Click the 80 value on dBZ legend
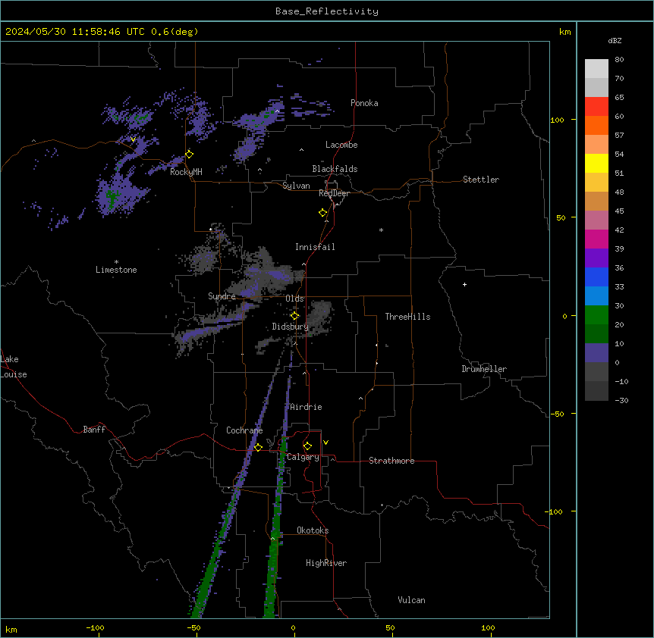 (x=619, y=60)
